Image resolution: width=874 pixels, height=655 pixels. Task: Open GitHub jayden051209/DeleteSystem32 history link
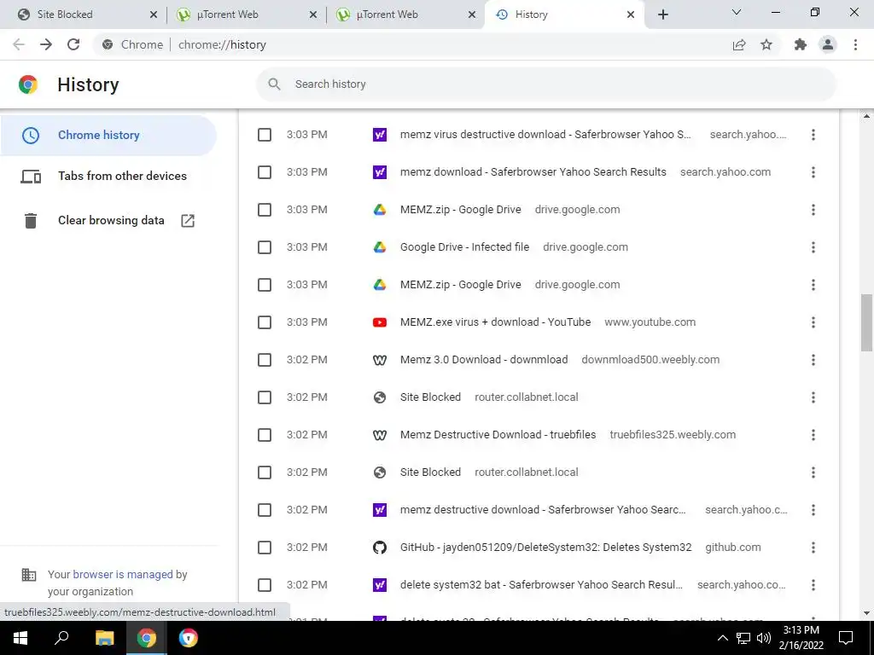coord(545,548)
